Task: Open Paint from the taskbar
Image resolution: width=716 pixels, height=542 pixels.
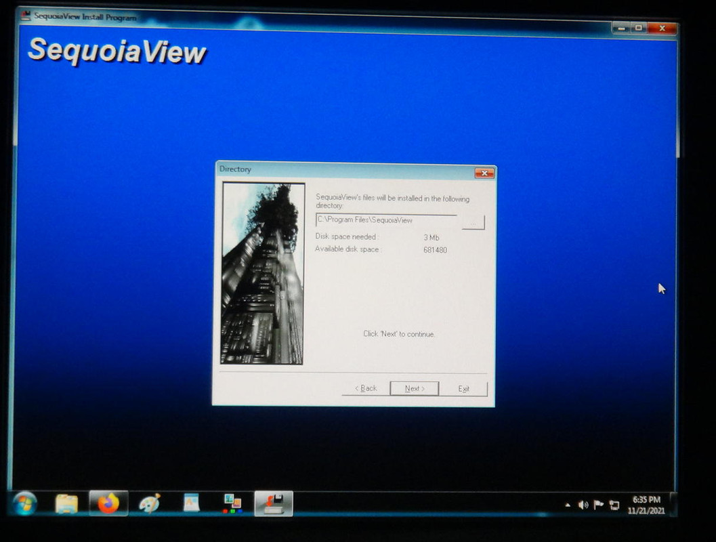Action: pos(149,503)
